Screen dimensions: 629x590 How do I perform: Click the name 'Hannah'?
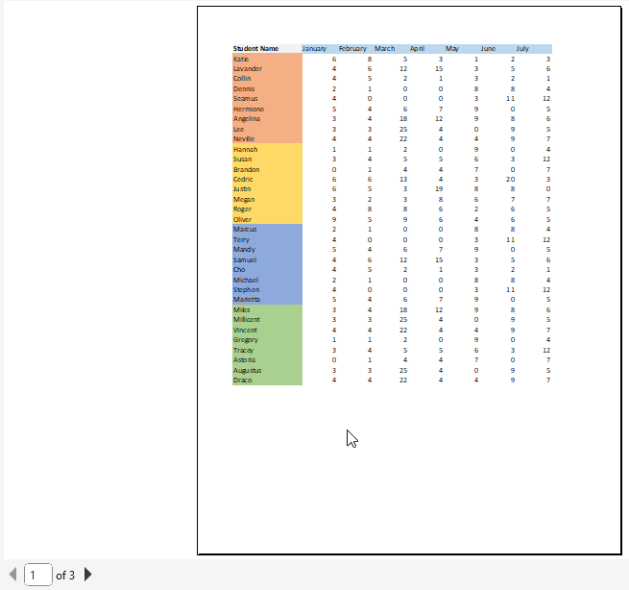[x=246, y=149]
